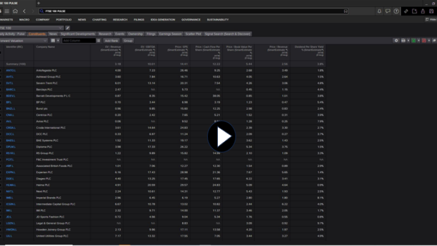
Task: Open the chat messages icon
Action: pos(388,11)
